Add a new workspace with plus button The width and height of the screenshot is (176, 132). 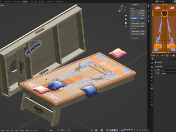[x=66, y=2]
